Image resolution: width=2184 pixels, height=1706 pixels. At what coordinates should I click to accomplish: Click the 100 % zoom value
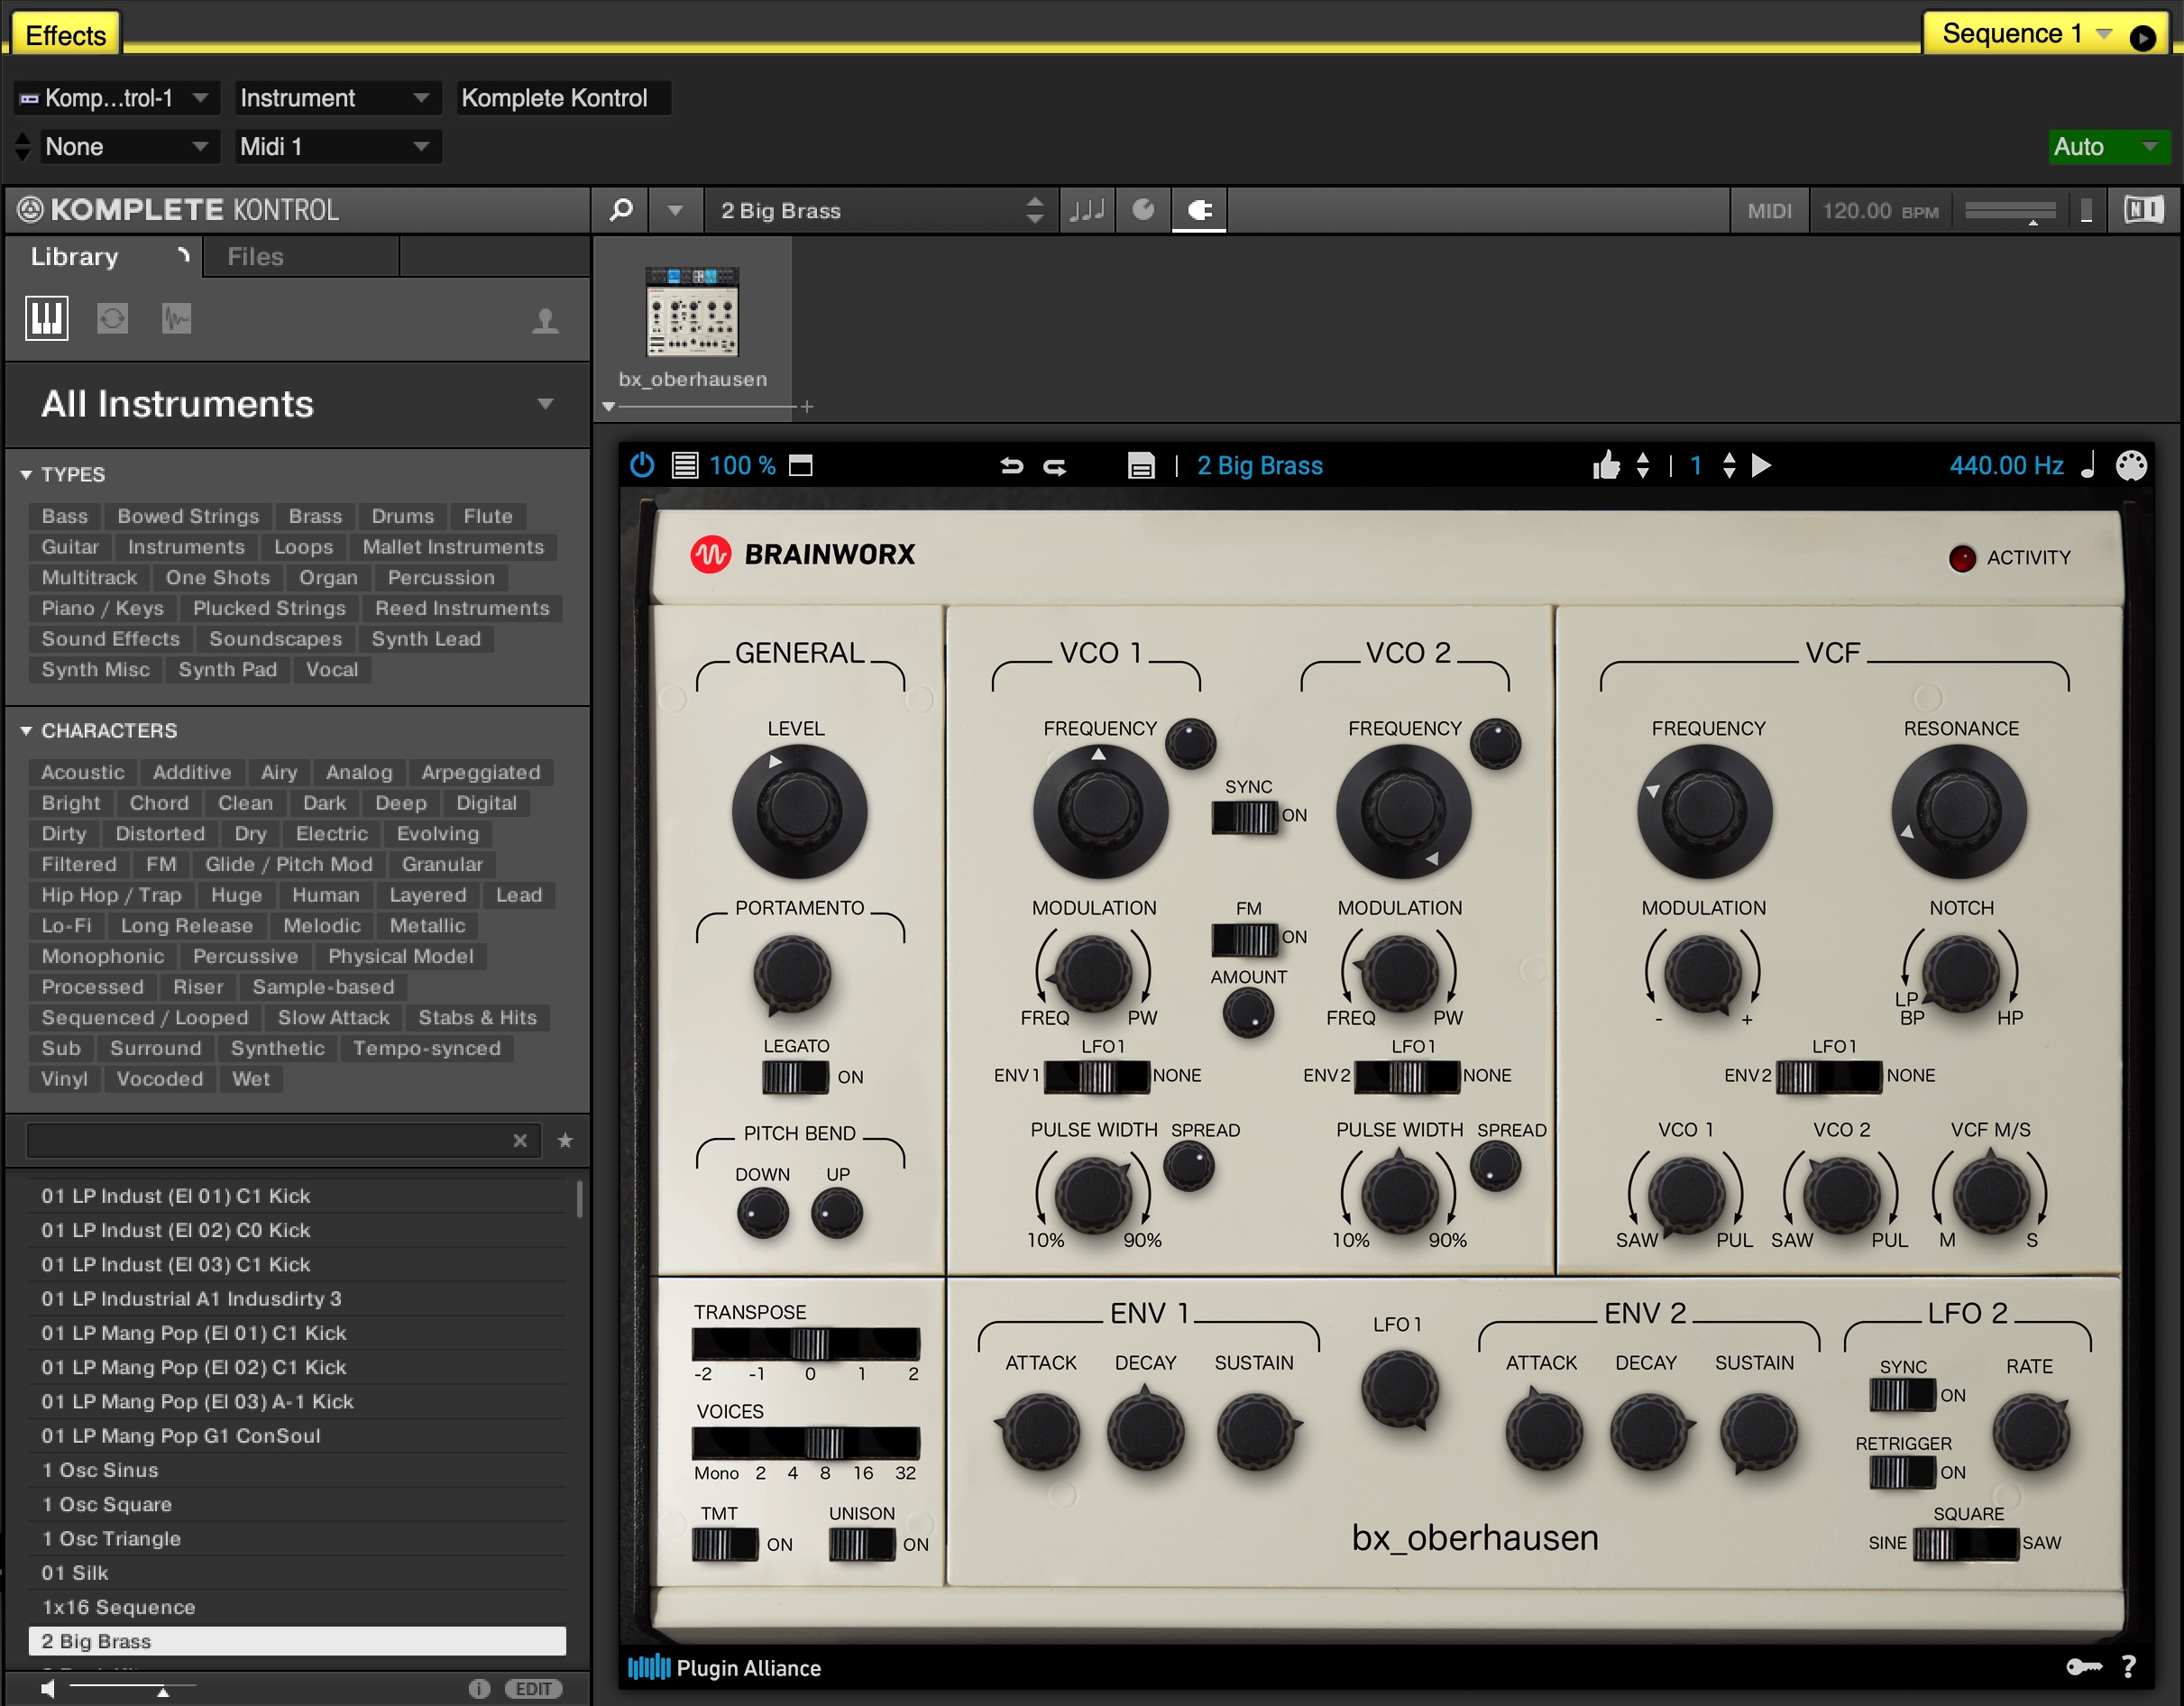pyautogui.click(x=742, y=466)
